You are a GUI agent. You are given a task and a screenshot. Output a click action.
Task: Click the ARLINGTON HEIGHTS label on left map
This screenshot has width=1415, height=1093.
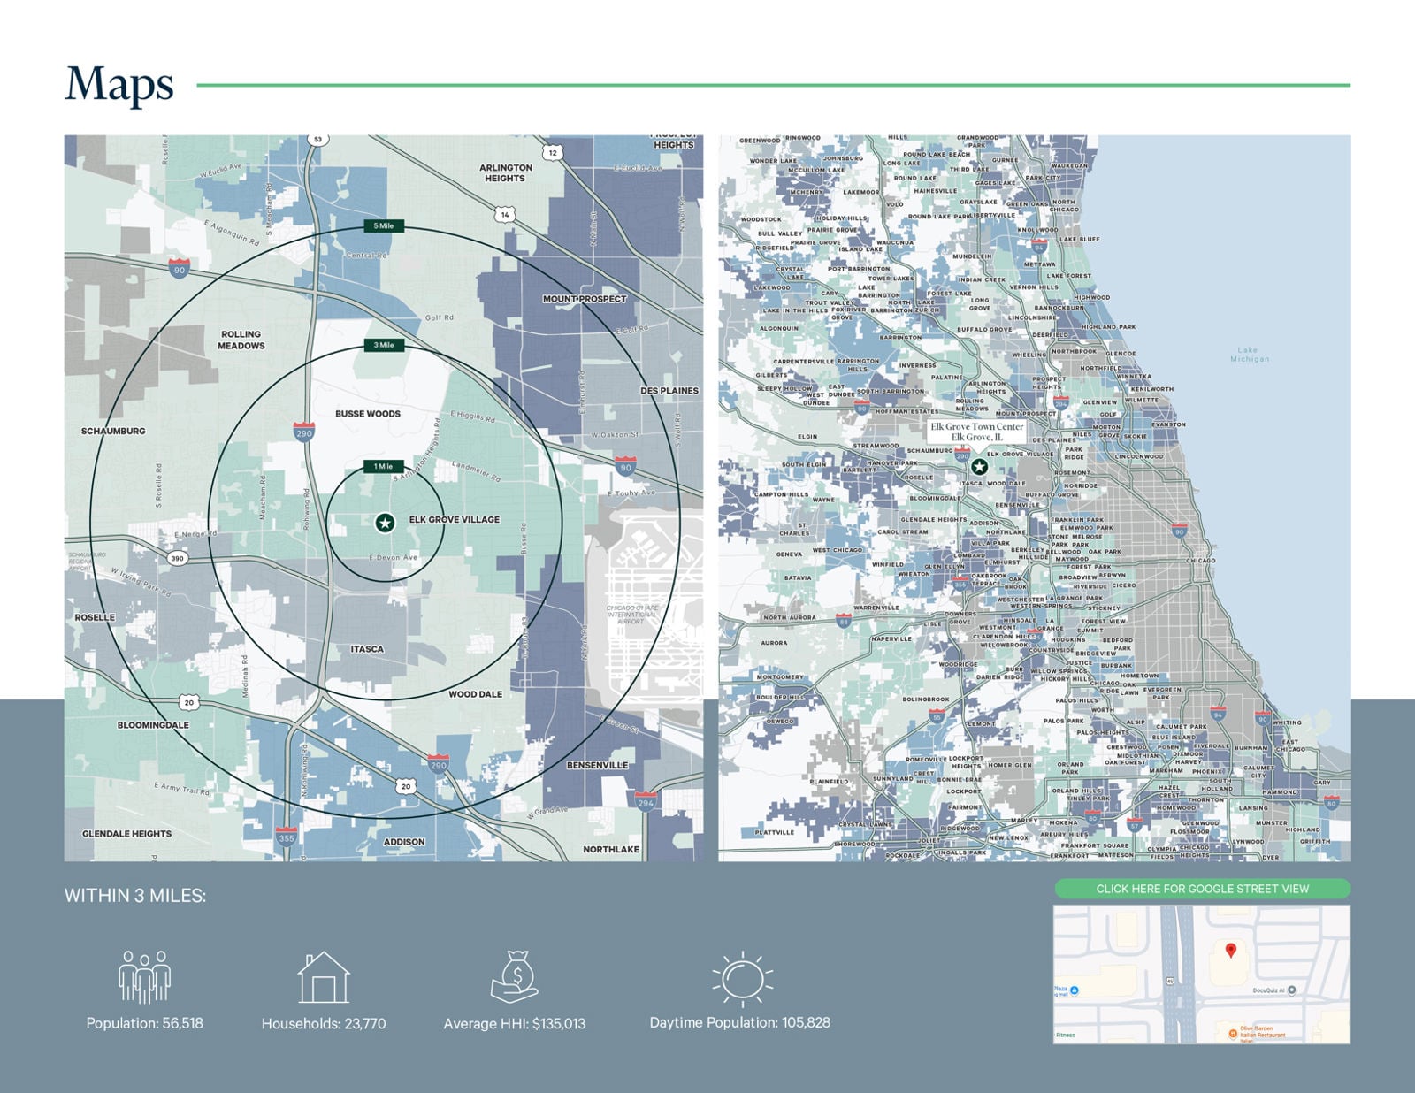506,172
